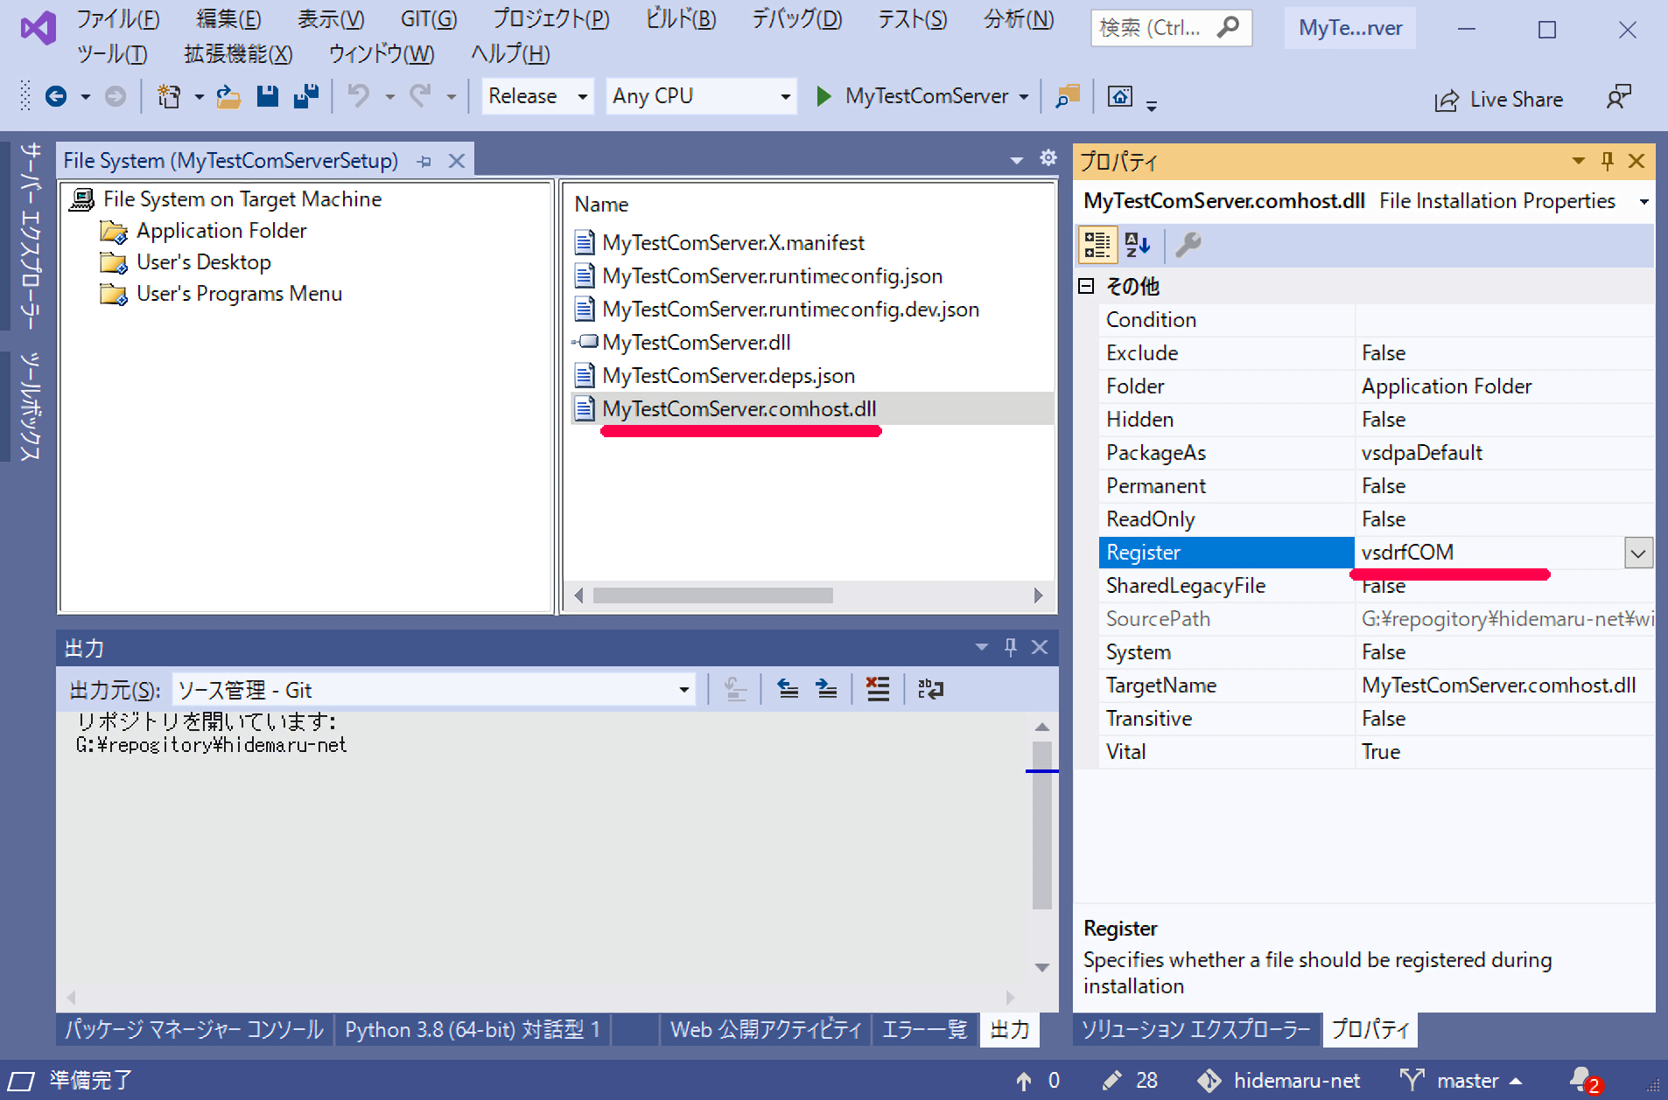
Task: Pin the Properties panel with auto-hide icon
Action: pyautogui.click(x=1607, y=161)
